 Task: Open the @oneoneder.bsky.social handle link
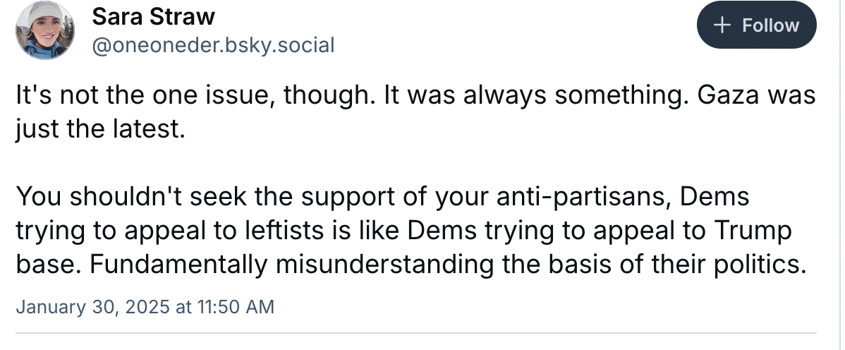(x=213, y=45)
